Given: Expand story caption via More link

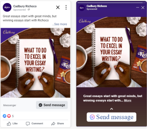Looking at the screenshot, I should tap(128, 101).
